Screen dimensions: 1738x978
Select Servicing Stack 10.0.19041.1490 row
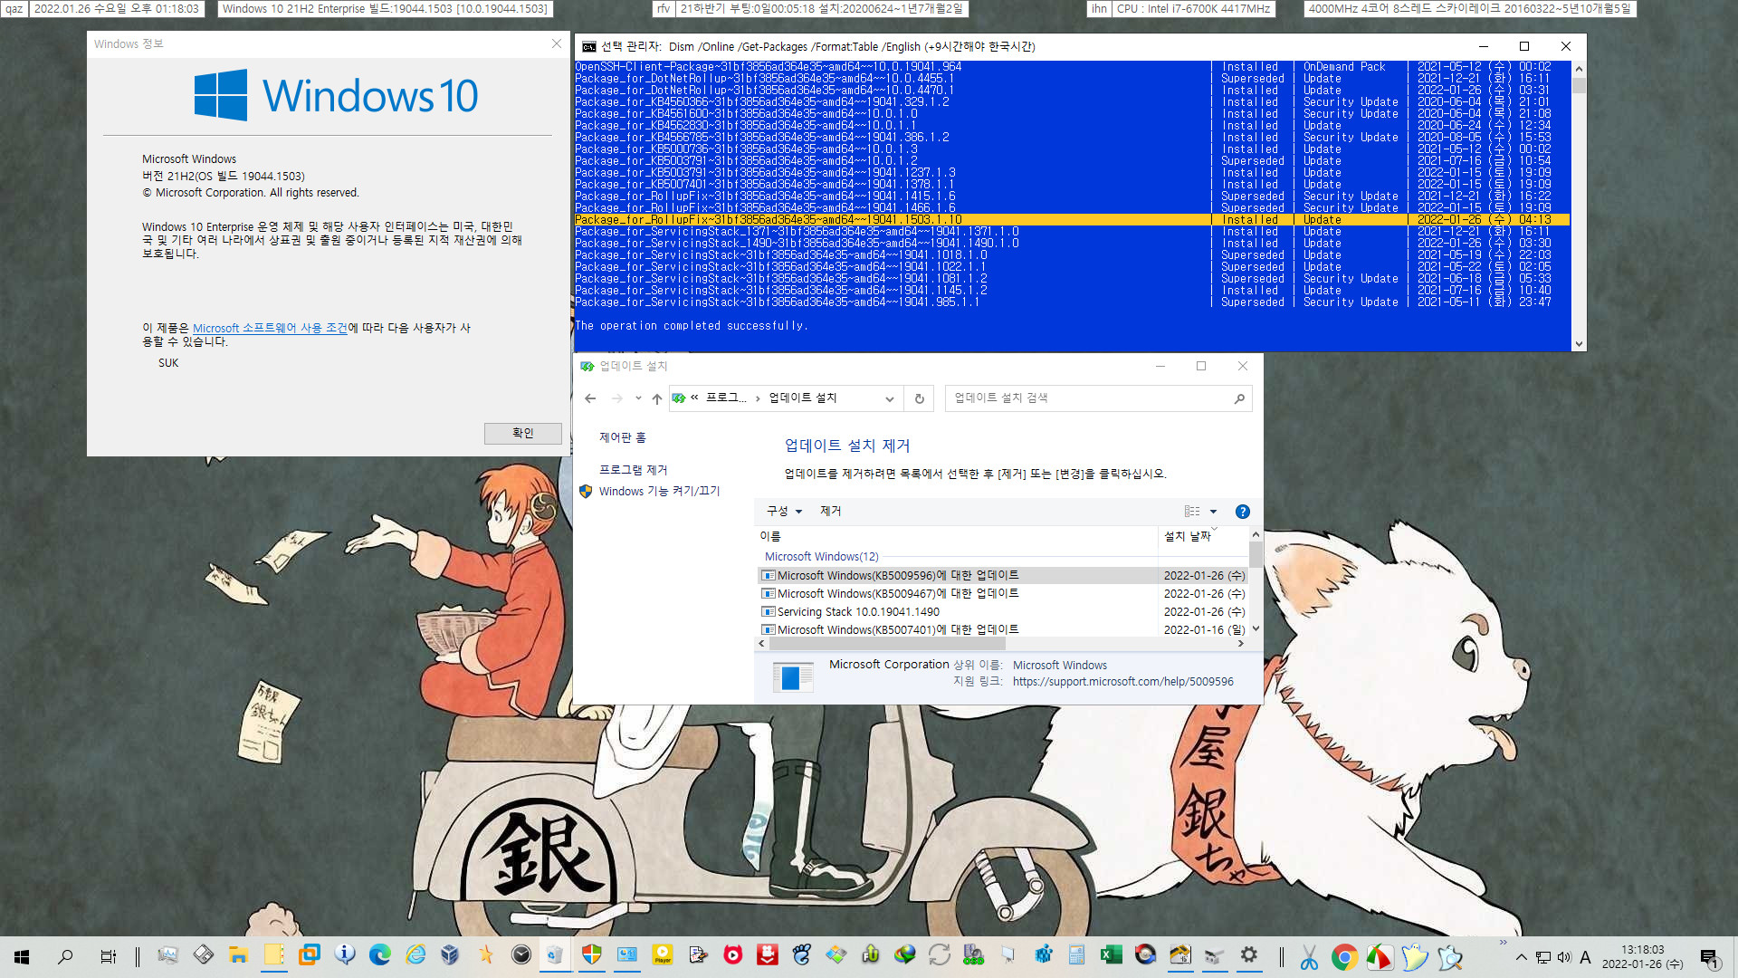point(1003,612)
